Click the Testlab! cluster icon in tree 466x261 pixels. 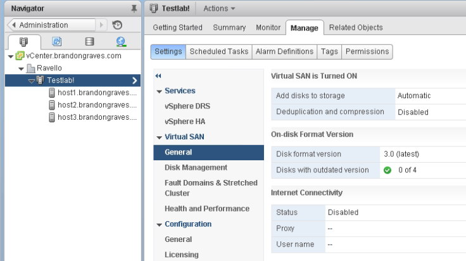(x=40, y=80)
